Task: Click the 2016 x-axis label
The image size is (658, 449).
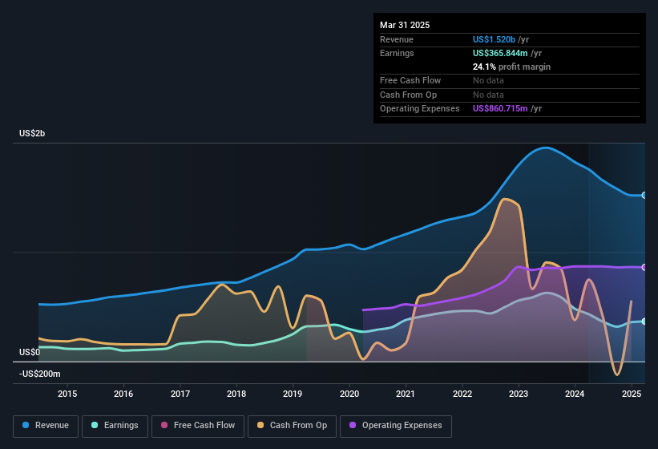Action: coord(123,394)
